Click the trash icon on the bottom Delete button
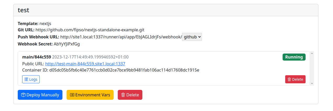 [x=123, y=95]
